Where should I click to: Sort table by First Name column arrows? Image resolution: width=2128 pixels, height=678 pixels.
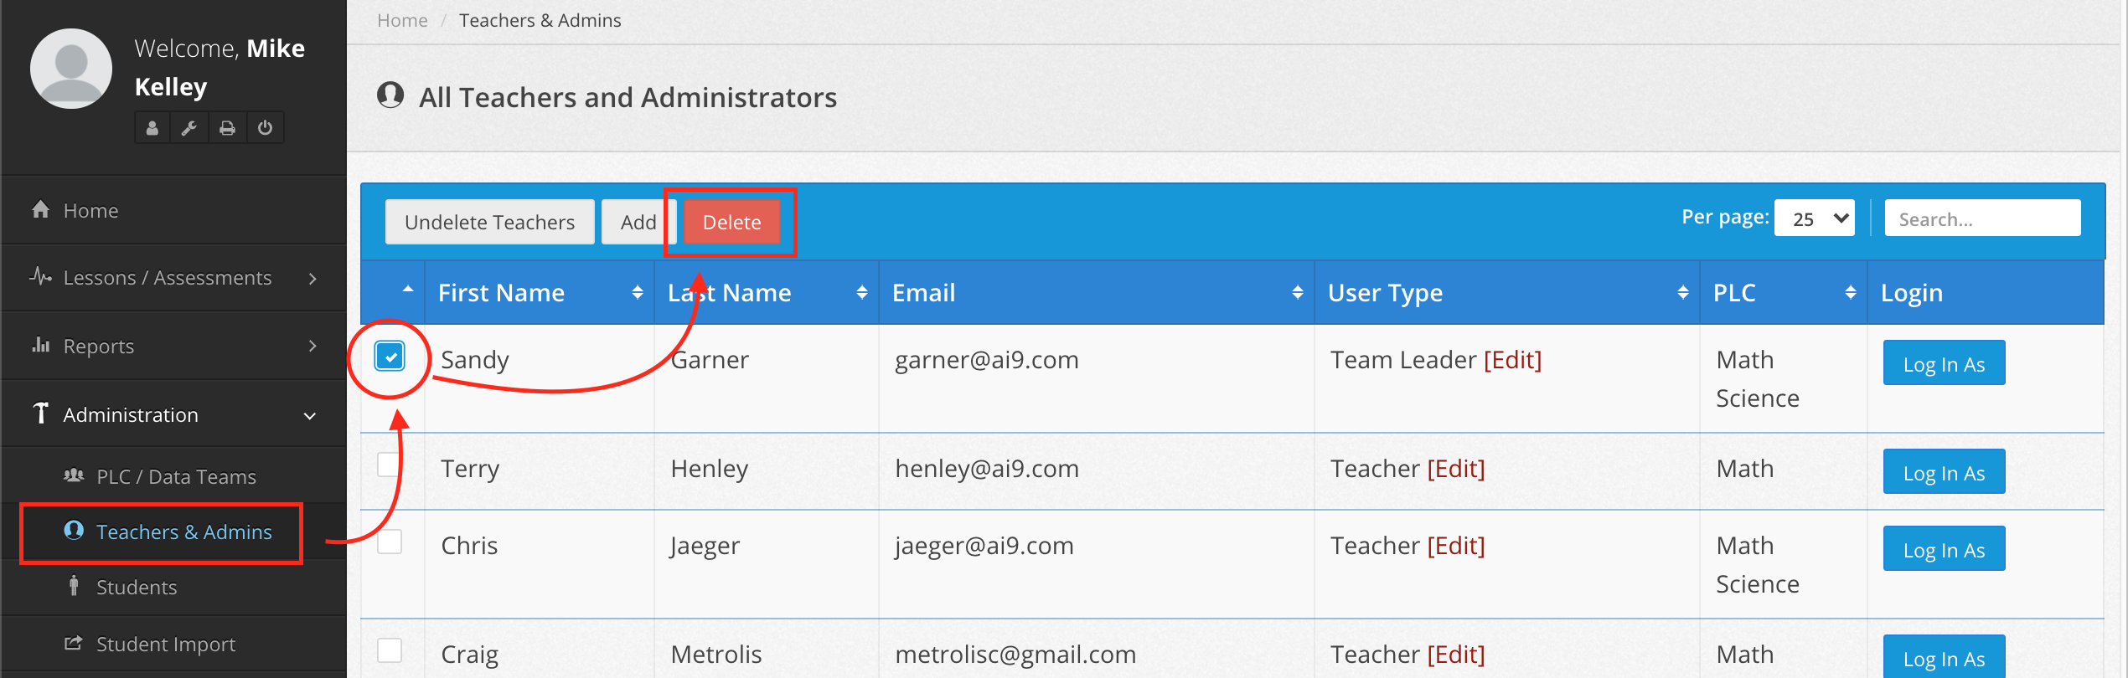click(637, 292)
